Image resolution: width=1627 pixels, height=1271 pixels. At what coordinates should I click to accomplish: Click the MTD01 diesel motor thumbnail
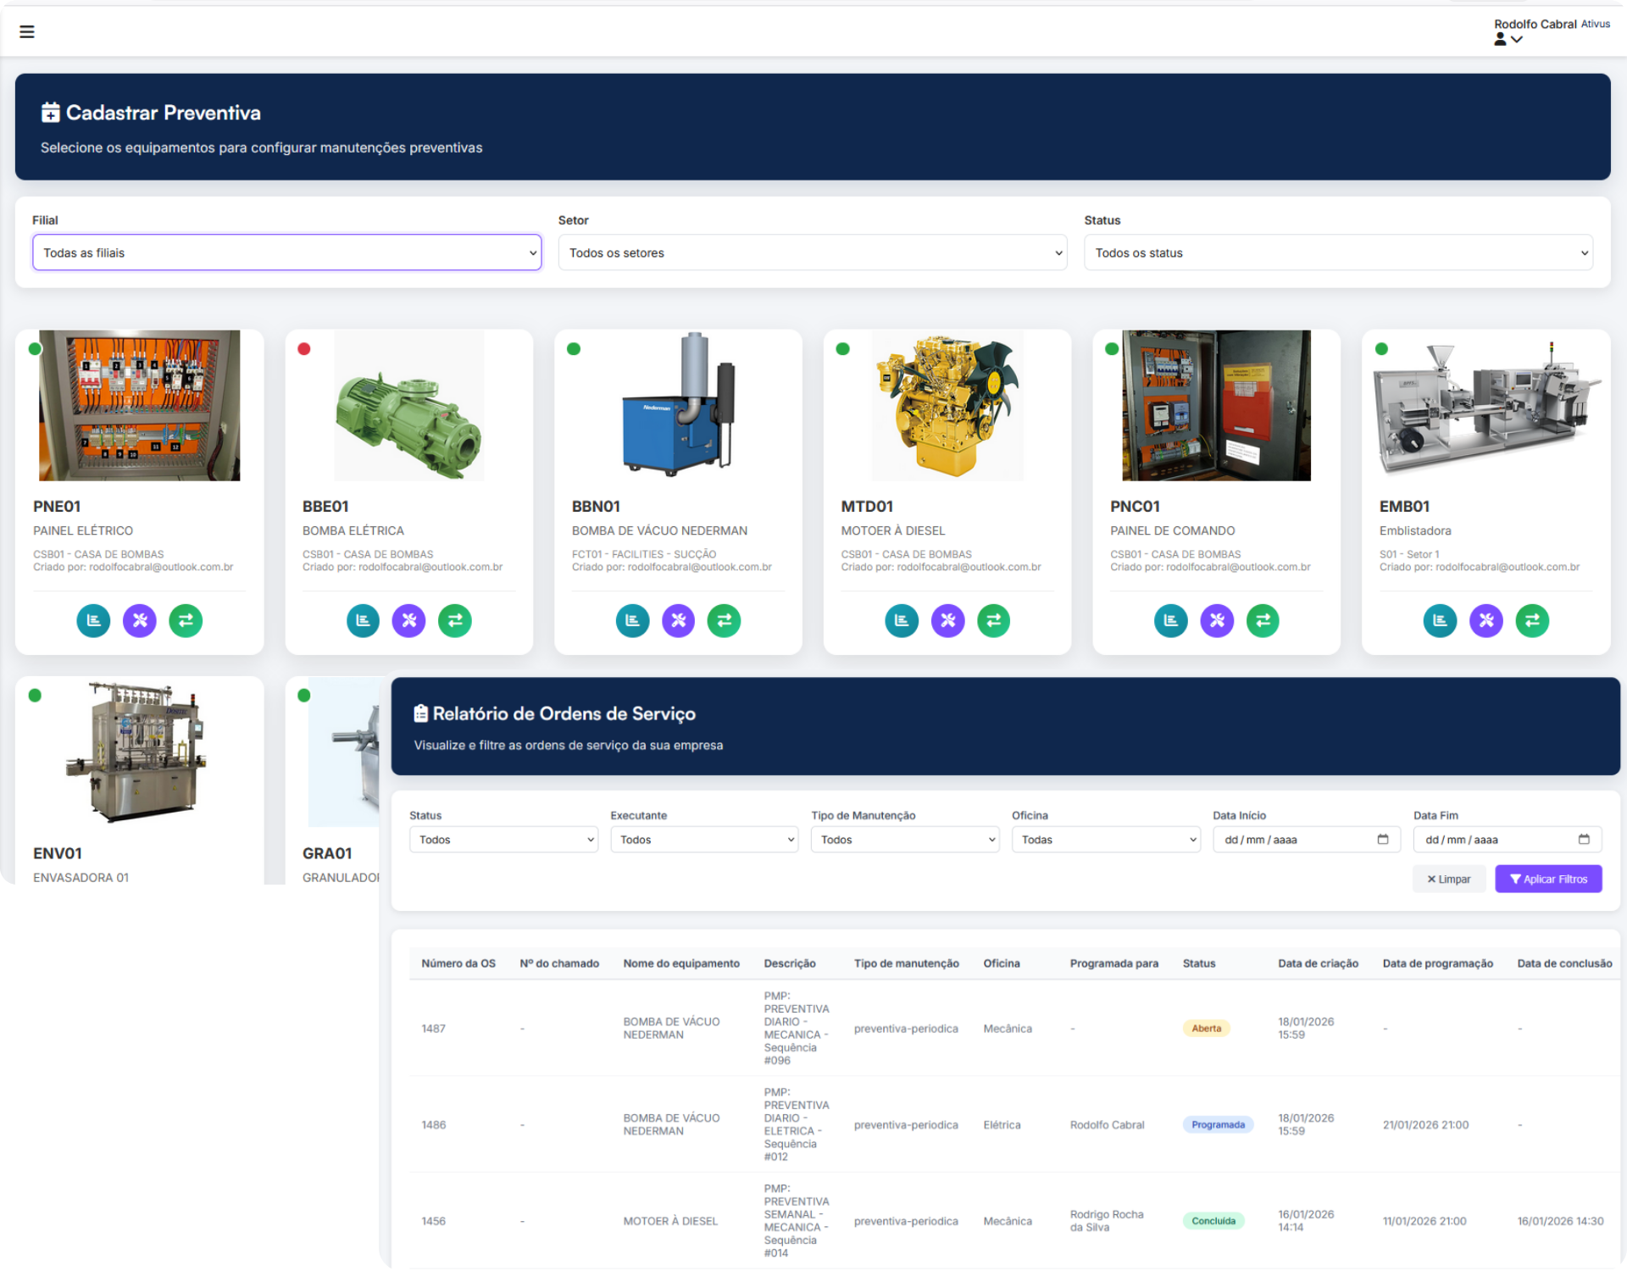[947, 406]
